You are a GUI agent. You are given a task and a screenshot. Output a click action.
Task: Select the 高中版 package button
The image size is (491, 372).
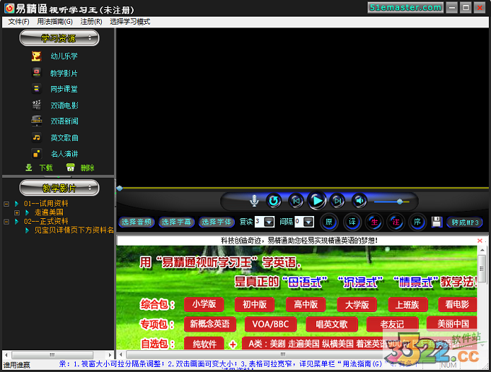tap(305, 304)
